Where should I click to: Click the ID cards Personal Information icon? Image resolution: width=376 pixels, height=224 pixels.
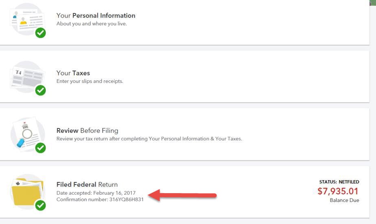pyautogui.click(x=27, y=20)
